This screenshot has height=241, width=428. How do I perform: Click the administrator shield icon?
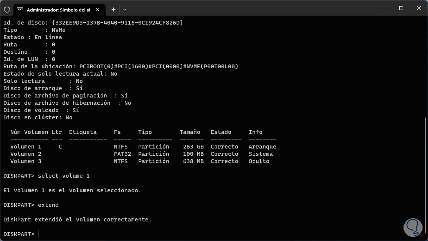tap(7, 9)
